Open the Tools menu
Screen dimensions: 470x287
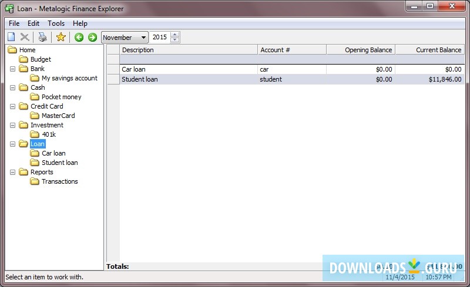click(x=56, y=23)
